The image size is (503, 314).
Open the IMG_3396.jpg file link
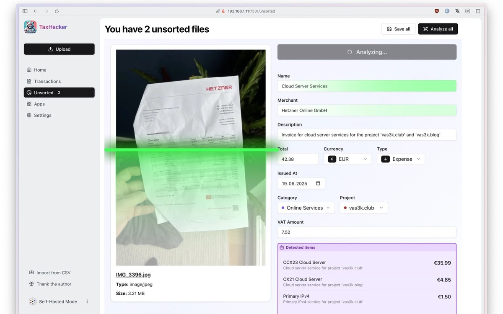pyautogui.click(x=133, y=275)
